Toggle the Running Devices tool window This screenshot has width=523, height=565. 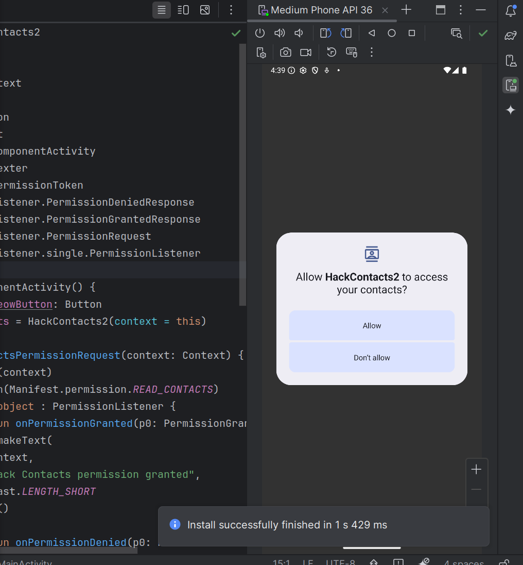[511, 86]
